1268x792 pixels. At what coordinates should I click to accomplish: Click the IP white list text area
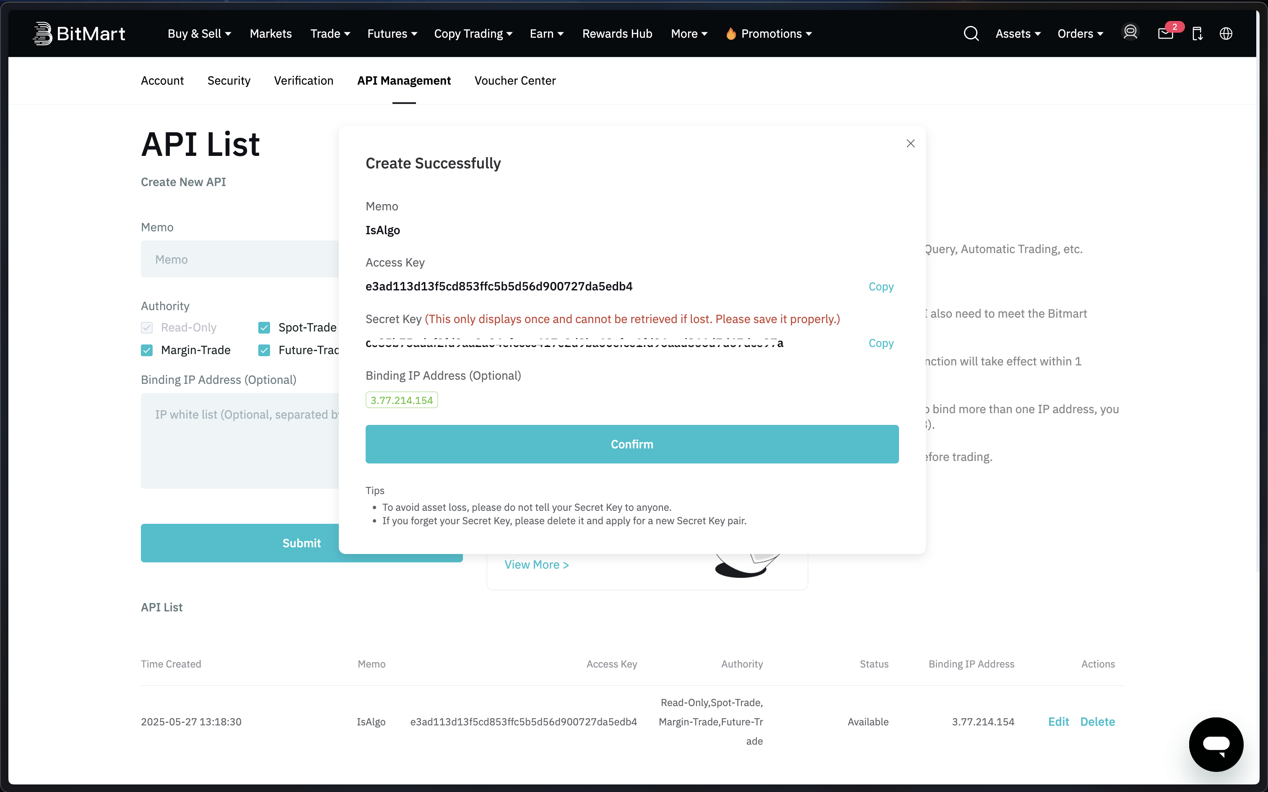coord(240,440)
